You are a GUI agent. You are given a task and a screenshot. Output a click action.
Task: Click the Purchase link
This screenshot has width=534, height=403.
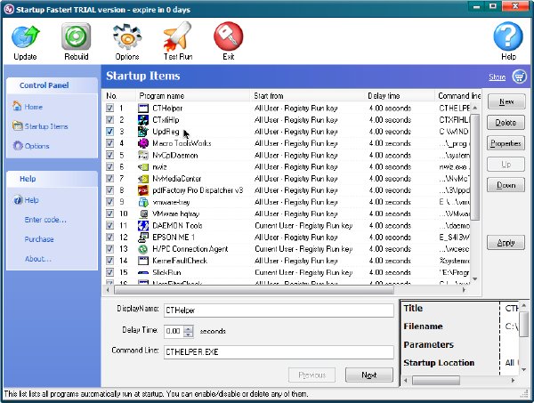[x=39, y=239]
